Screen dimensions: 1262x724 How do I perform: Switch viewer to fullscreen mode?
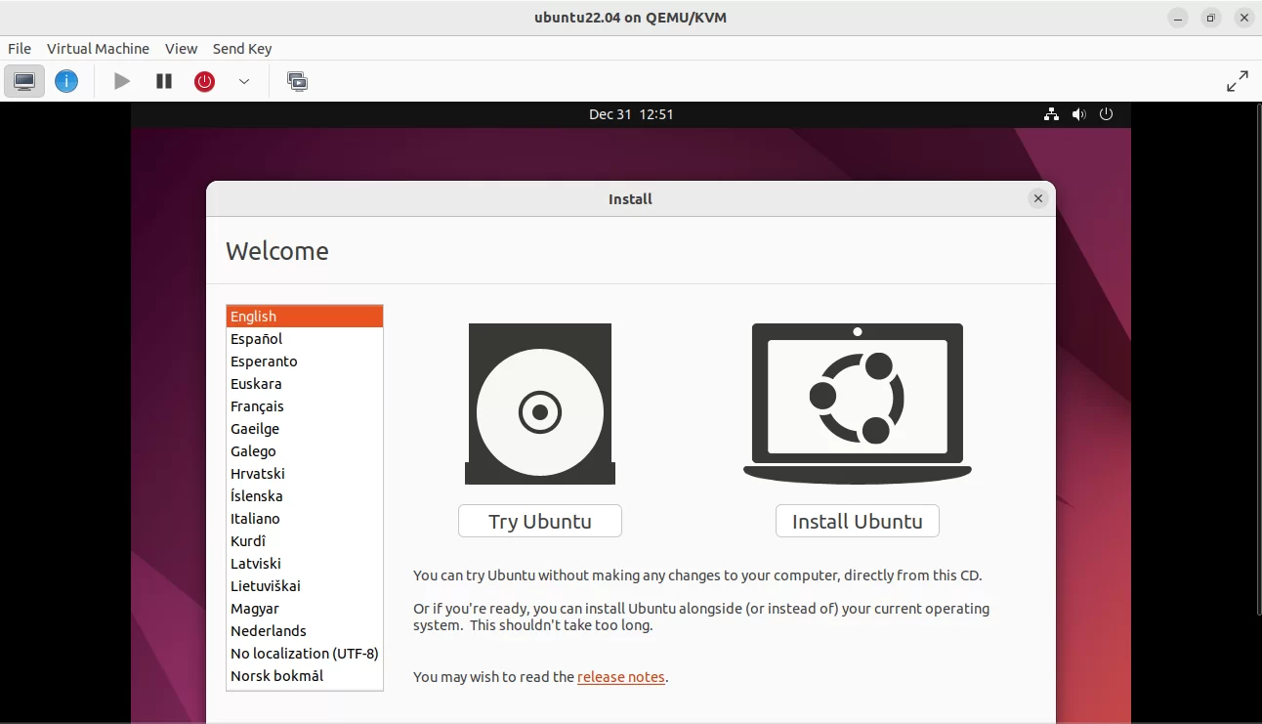pos(1238,81)
